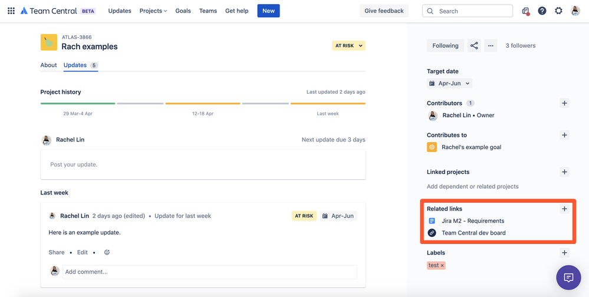Open the Updates nav item
The image size is (589, 297).
point(120,11)
